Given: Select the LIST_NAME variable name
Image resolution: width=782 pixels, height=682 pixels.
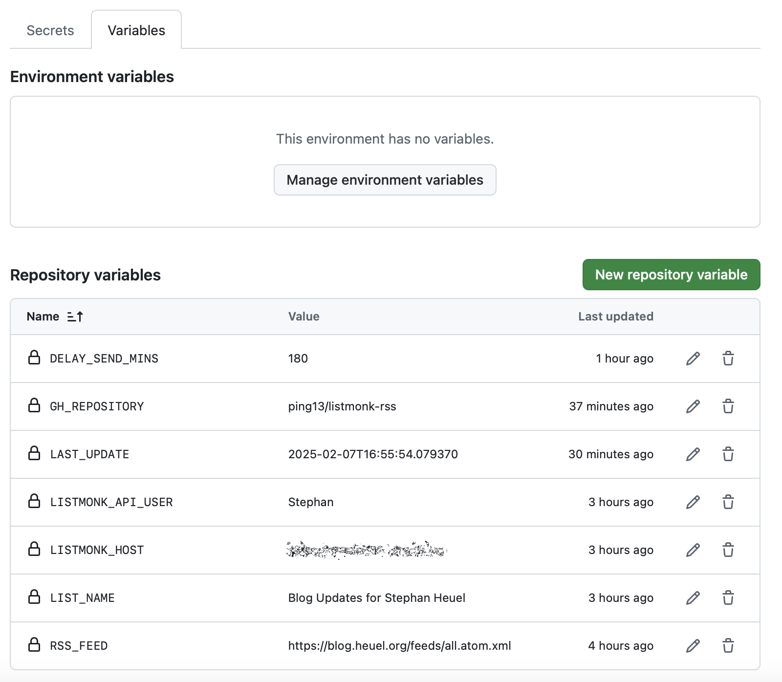Looking at the screenshot, I should 82,598.
